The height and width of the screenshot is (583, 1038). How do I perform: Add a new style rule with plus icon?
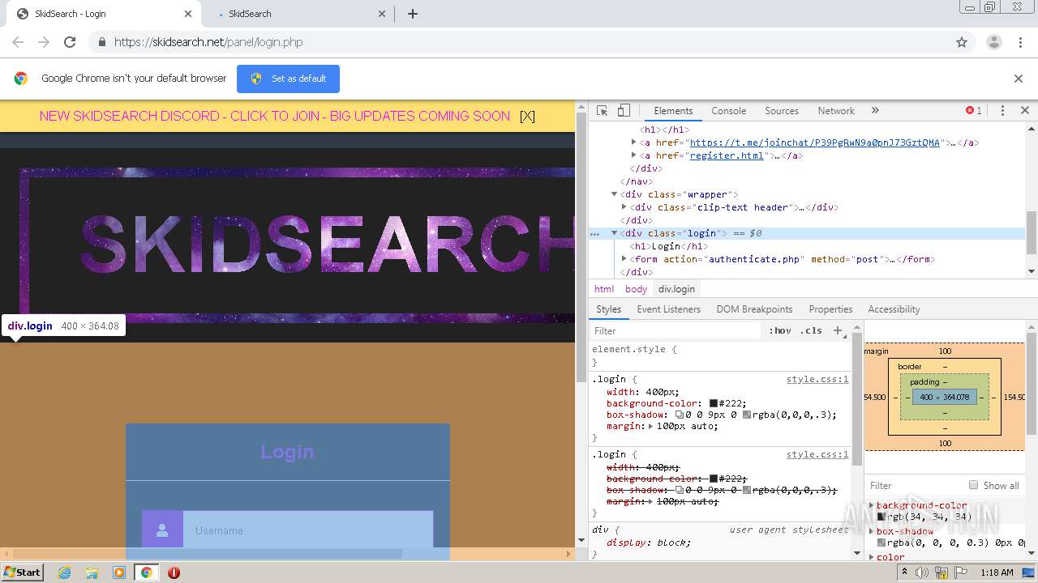(x=838, y=330)
